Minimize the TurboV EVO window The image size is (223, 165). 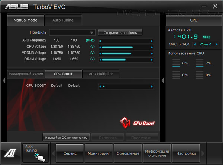pyautogui.click(x=204, y=6)
